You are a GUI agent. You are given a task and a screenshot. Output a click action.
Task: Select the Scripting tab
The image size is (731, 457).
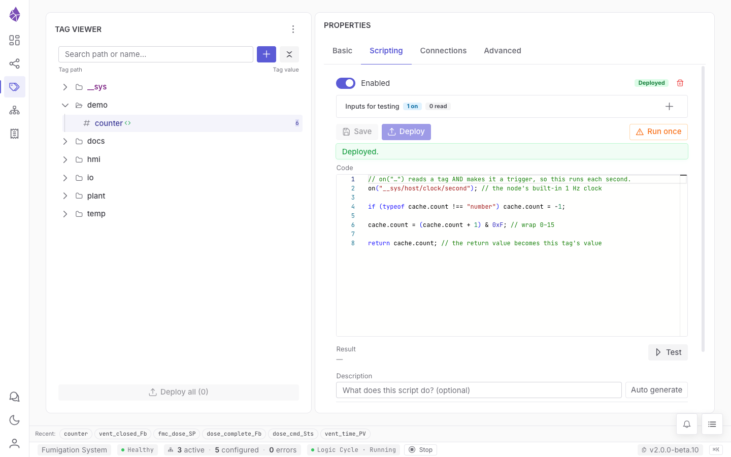(386, 51)
